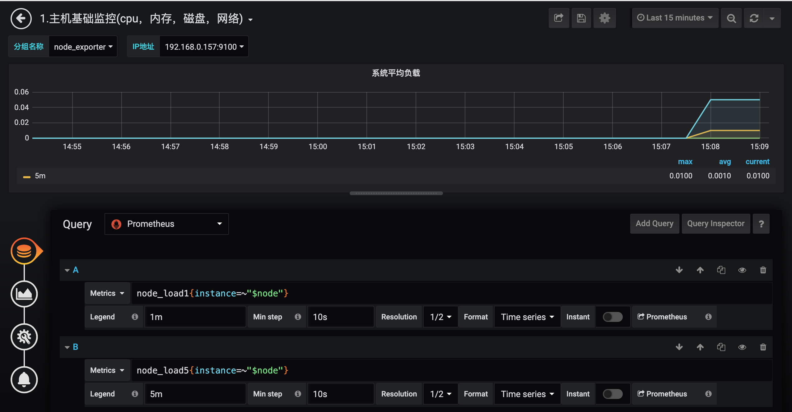Click the back arrow to dashboard
Viewport: 792px width, 412px height.
pyautogui.click(x=21, y=19)
